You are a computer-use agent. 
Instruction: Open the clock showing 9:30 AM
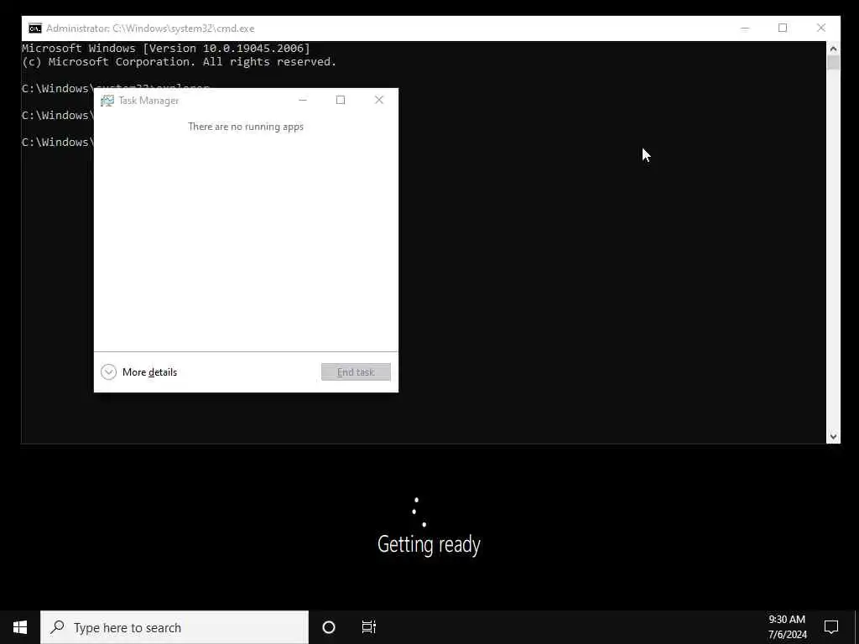787,627
